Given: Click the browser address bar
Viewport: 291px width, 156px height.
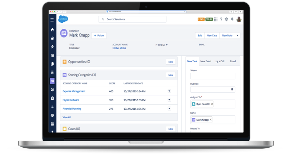Looking at the screenshot, I should [146, 12].
